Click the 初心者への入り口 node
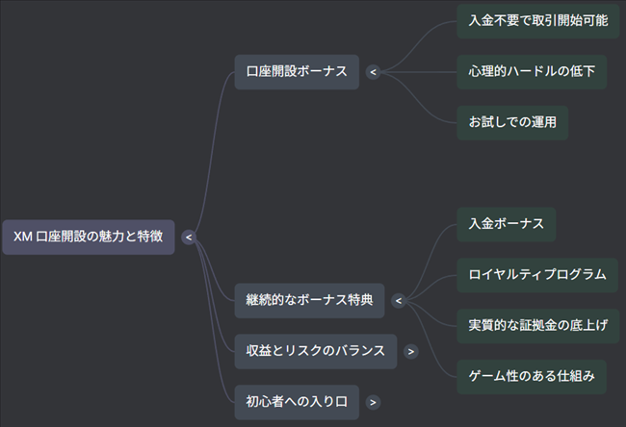626x427 pixels. point(297,402)
